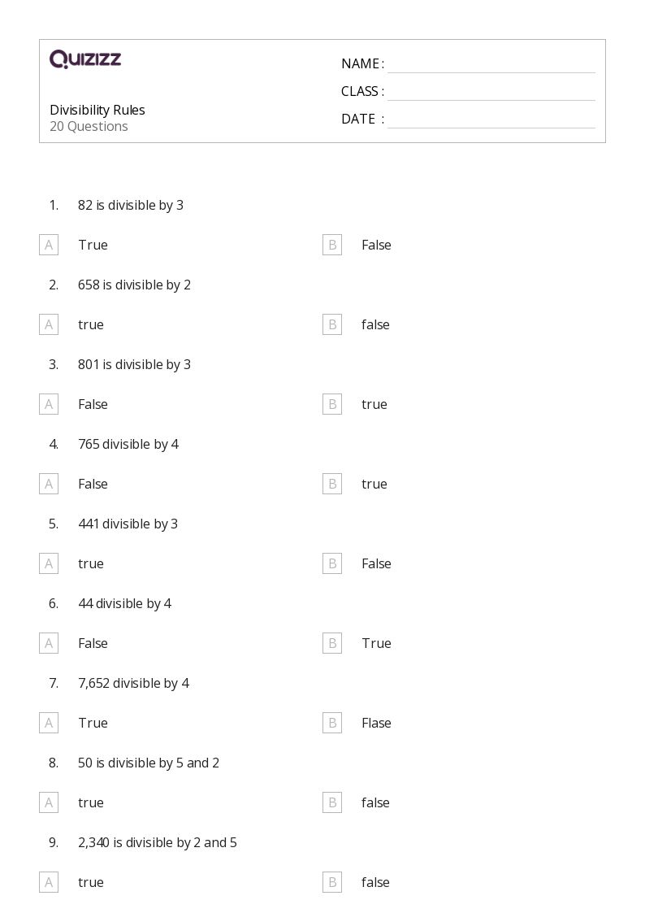Mark option A true for 658 question
Image resolution: width=645 pixels, height=913 pixels.
tap(49, 324)
